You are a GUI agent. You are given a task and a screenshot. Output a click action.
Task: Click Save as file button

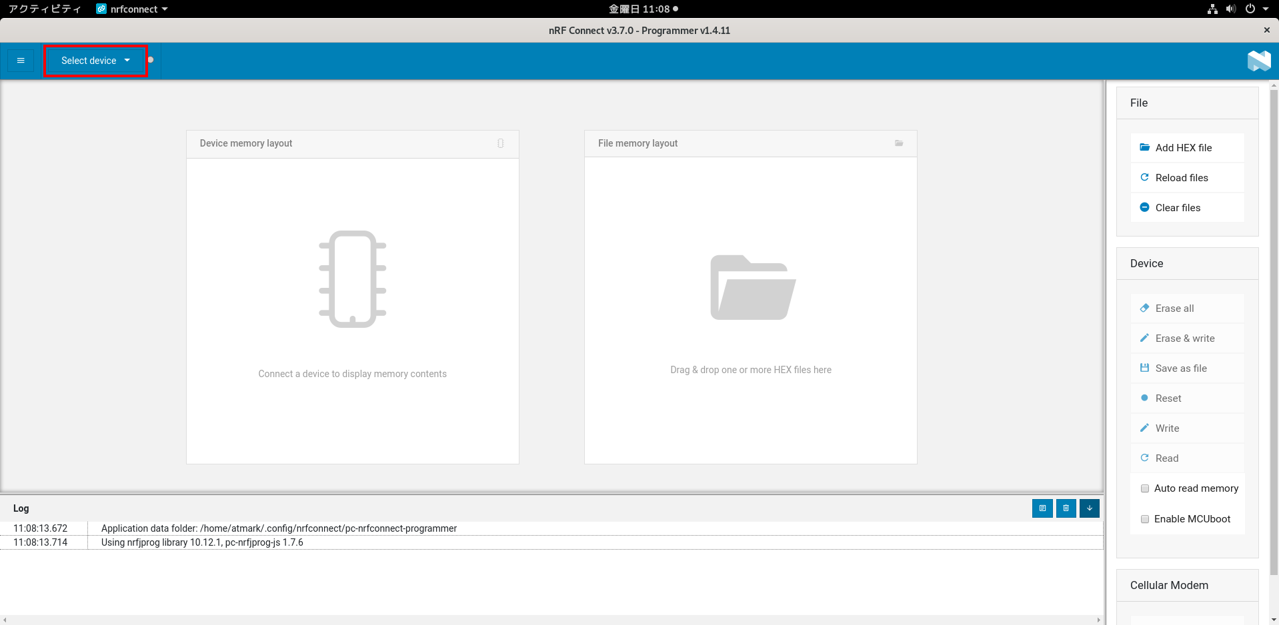click(1187, 368)
